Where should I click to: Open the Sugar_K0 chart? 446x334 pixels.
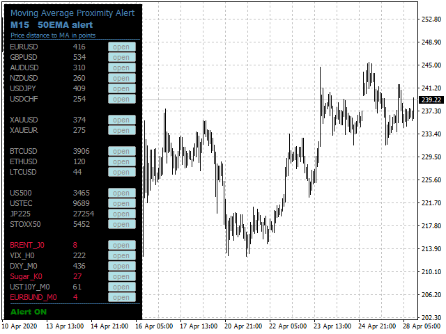tap(122, 276)
